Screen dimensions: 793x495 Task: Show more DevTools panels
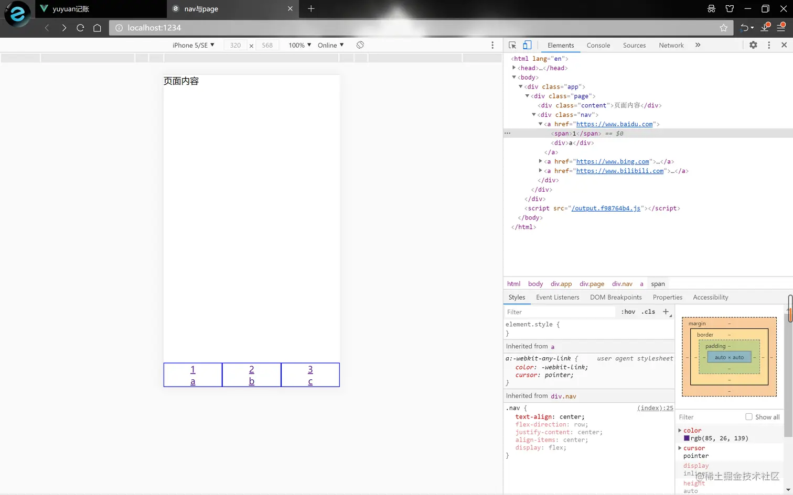point(698,45)
